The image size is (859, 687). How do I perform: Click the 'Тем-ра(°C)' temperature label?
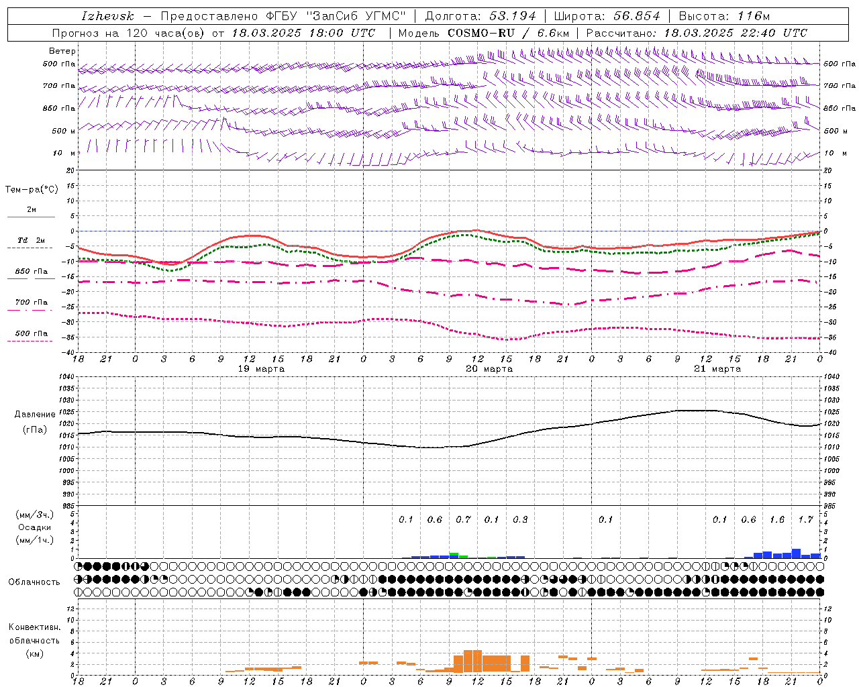32,190
